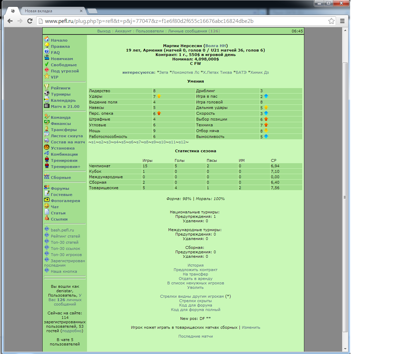Open the Тренировки+ sidebar item
This screenshot has height=354, width=393.
pyautogui.click(x=65, y=167)
